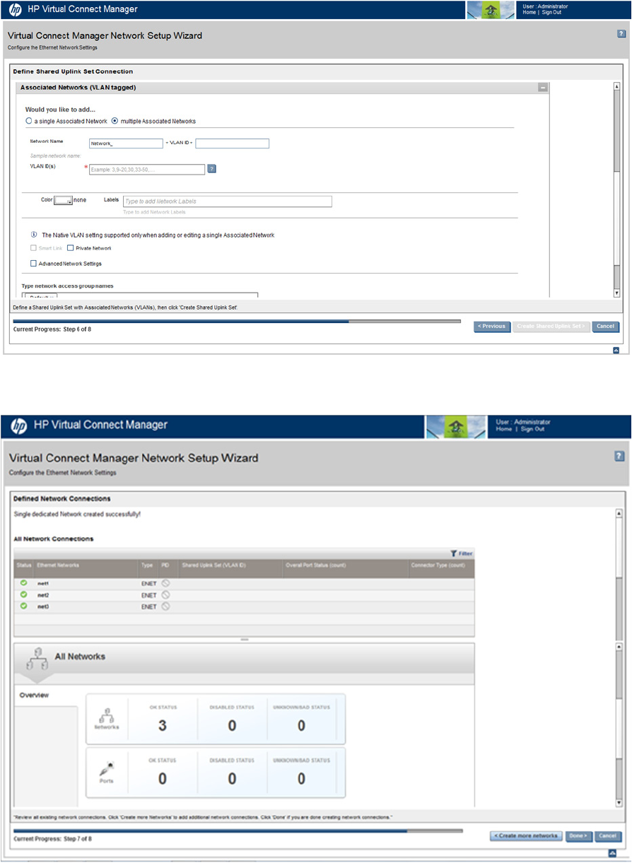Click the VLAN ID(s) example input field

pyautogui.click(x=147, y=170)
